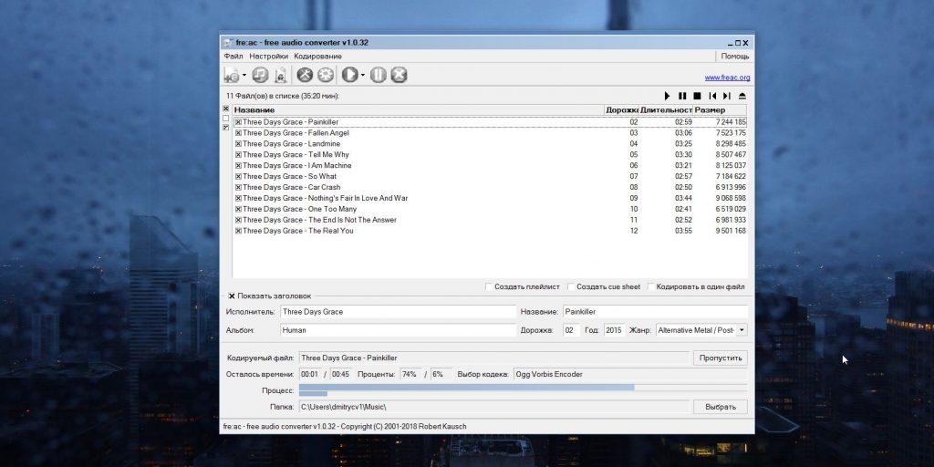Open general settings wrench icon
Screen dimensions: 934x467
pyautogui.click(x=305, y=75)
